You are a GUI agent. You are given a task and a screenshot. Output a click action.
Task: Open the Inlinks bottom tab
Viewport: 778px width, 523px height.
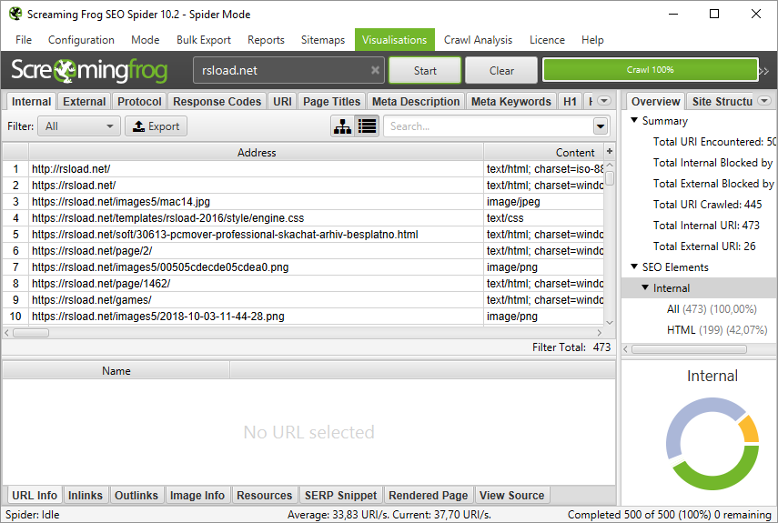click(86, 495)
